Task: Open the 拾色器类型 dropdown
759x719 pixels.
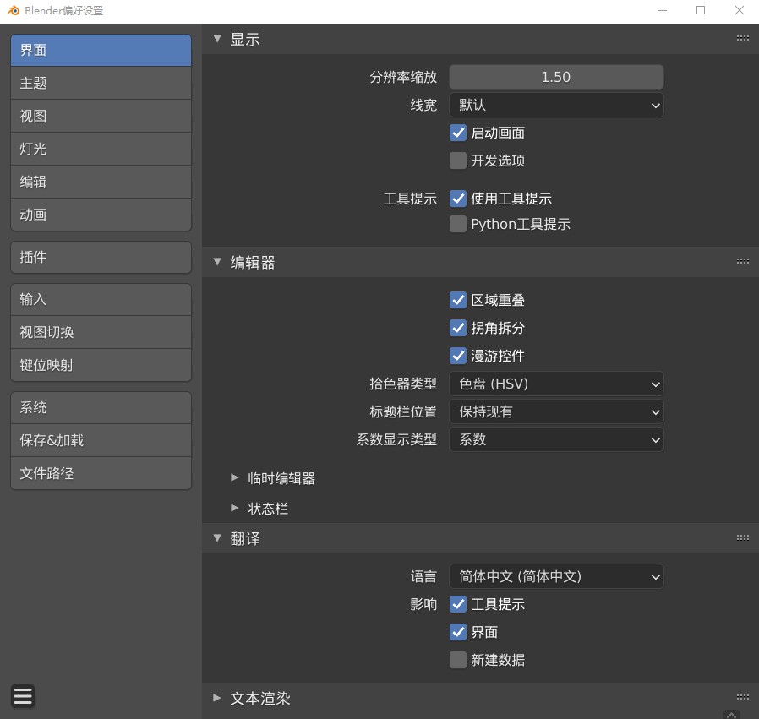Action: 556,384
